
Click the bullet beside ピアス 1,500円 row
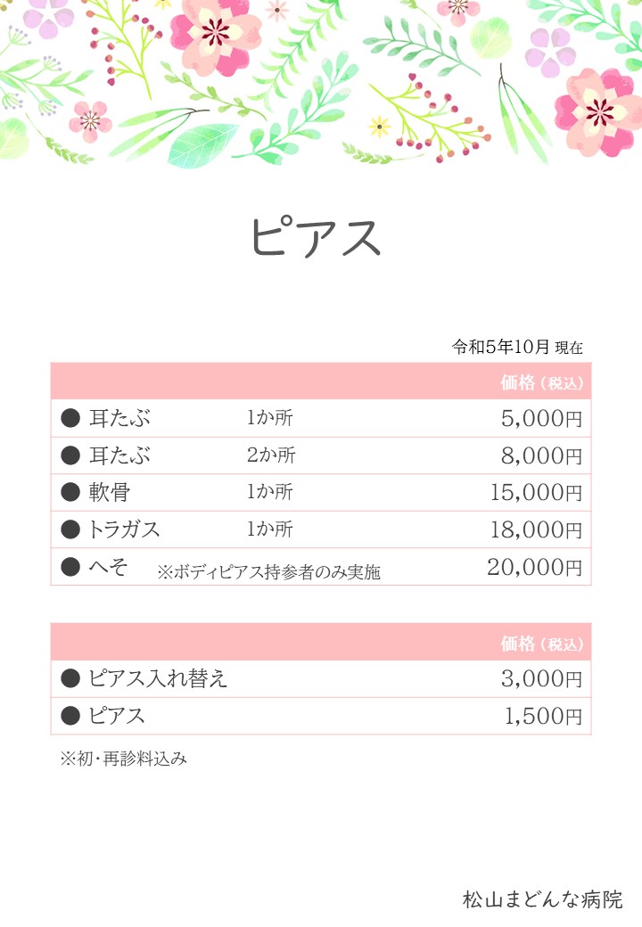(x=70, y=716)
